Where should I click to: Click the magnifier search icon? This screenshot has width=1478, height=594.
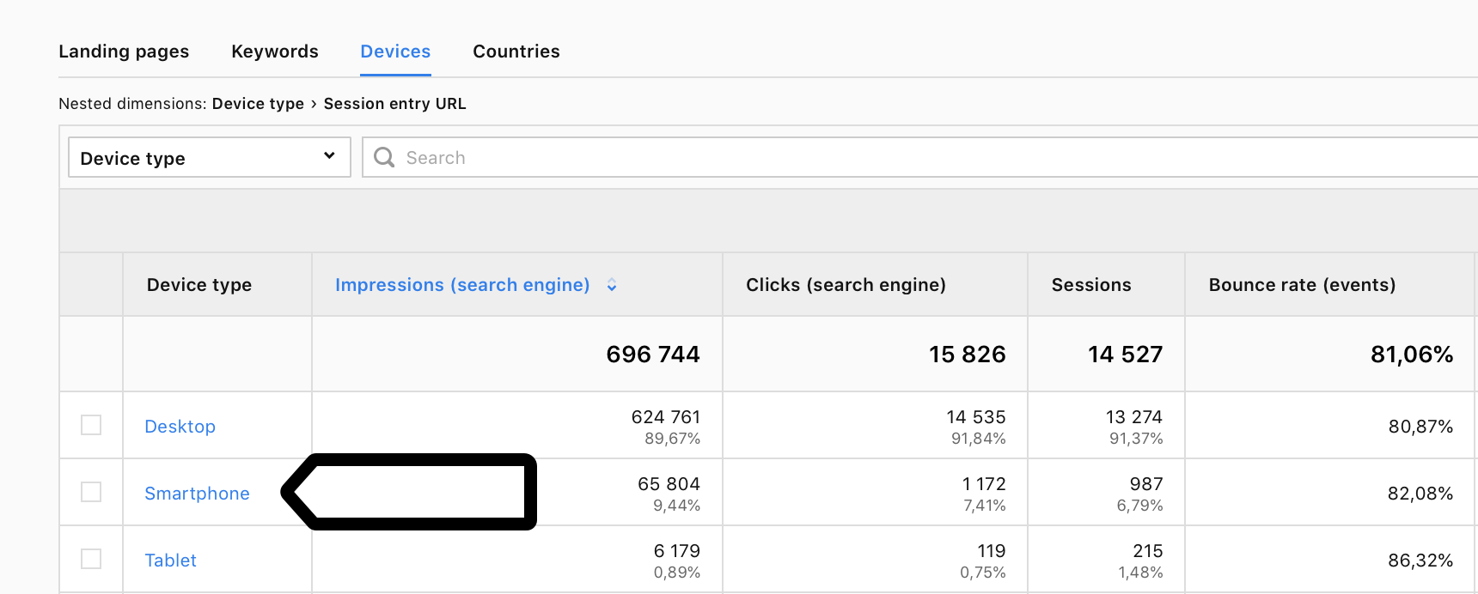click(384, 157)
